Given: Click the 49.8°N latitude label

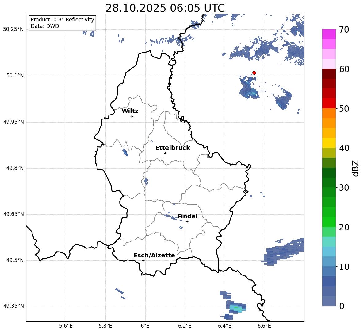Looking at the screenshot, I should (15, 168).
